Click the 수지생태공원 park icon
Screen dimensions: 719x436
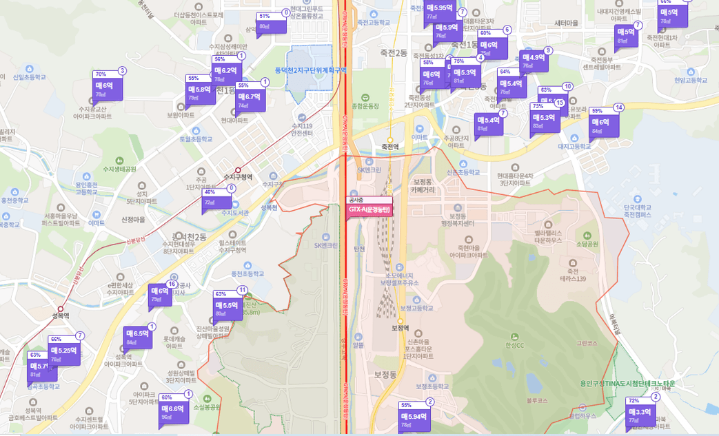(x=119, y=160)
